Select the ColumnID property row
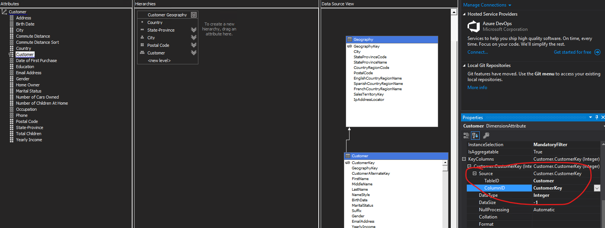The height and width of the screenshot is (228, 605). pos(534,188)
